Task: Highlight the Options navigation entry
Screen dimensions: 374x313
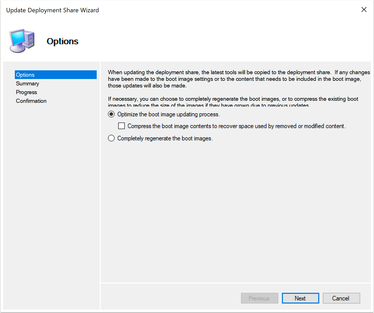Action: coord(25,75)
